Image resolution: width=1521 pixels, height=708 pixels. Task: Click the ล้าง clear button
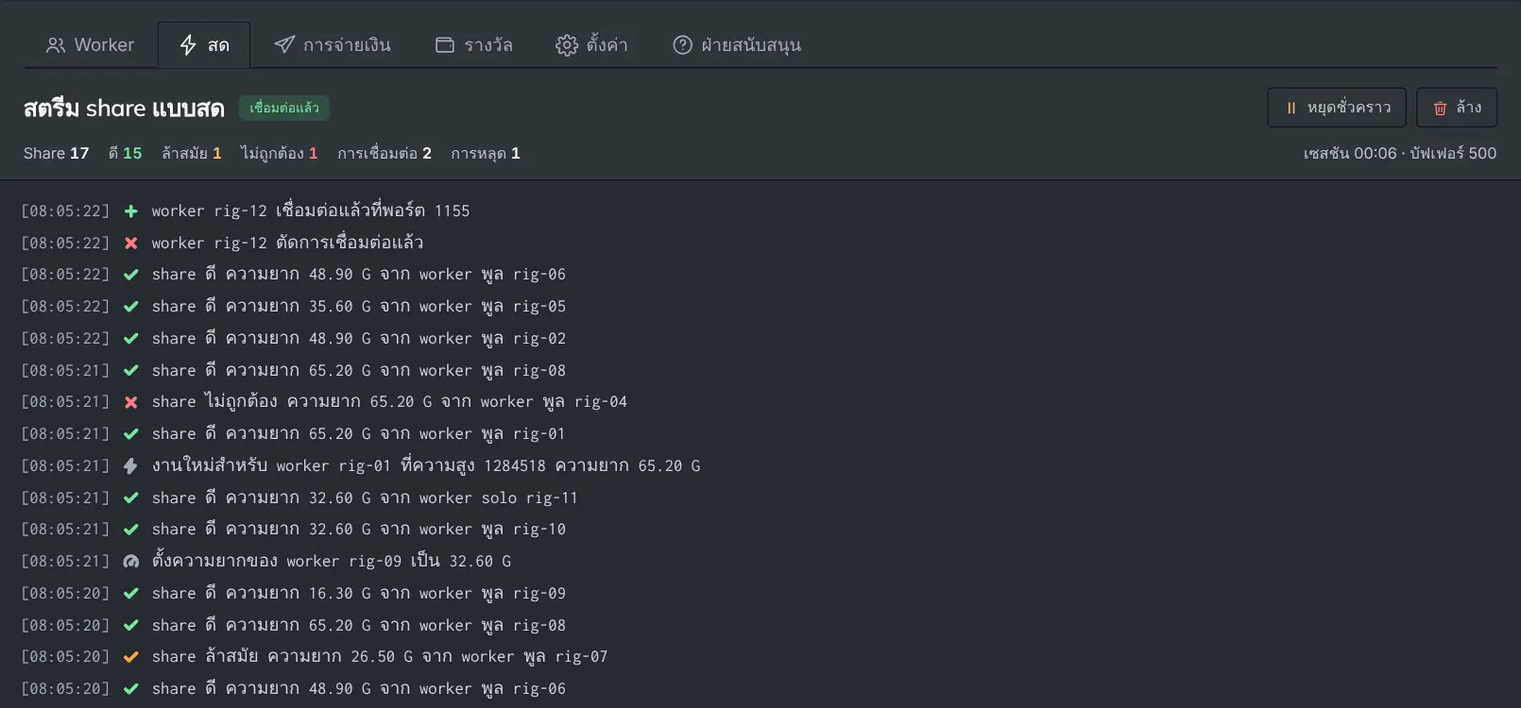coord(1457,108)
